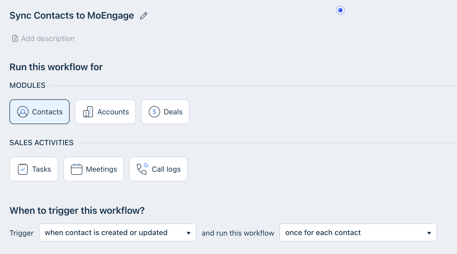Open the 'once for each contact' dropdown
The image size is (457, 254).
point(358,232)
